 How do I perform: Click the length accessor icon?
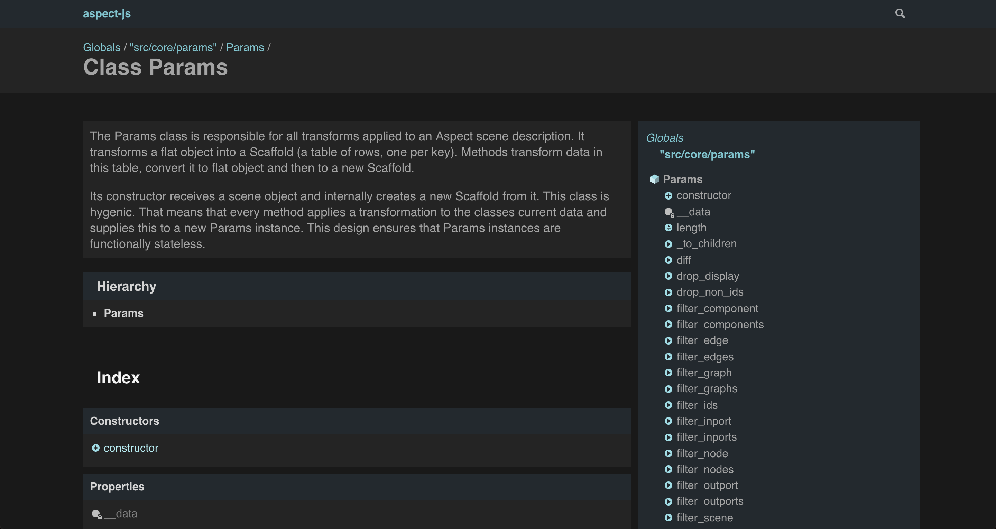click(668, 228)
